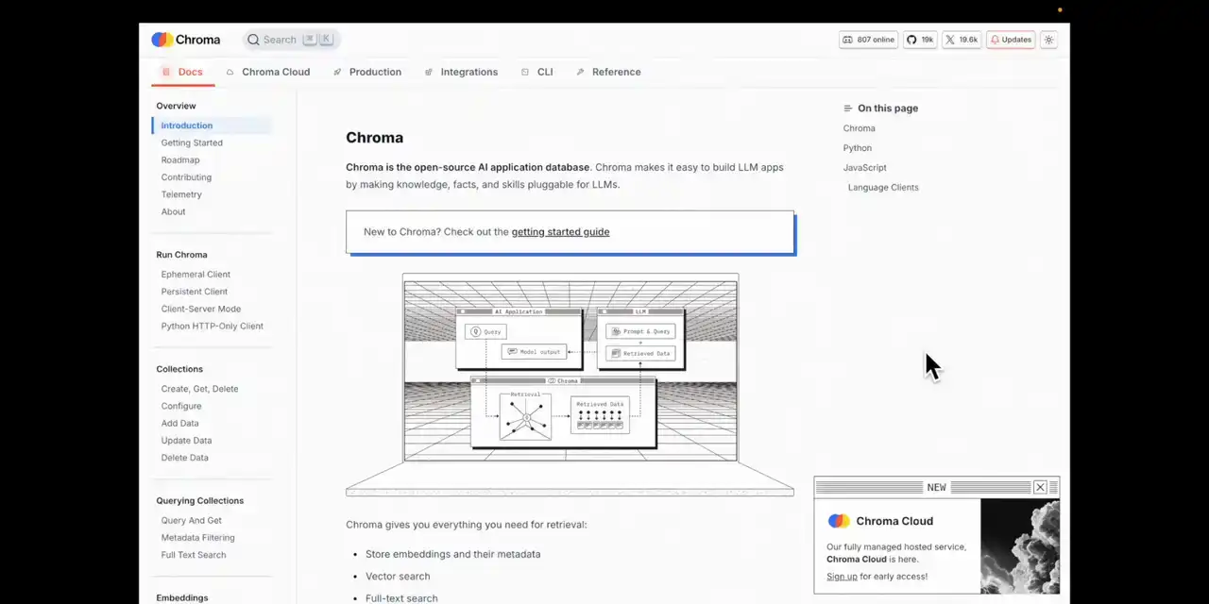Open the Reference tab
The height and width of the screenshot is (604, 1209).
click(616, 72)
